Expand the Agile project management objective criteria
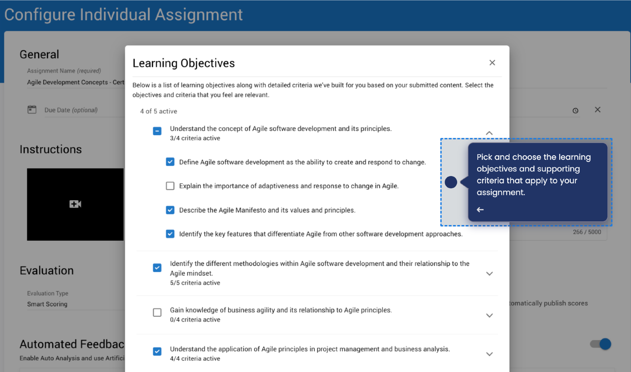 490,354
